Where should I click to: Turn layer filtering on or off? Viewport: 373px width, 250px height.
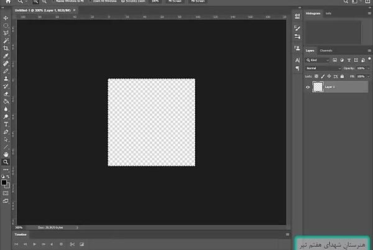(369, 58)
